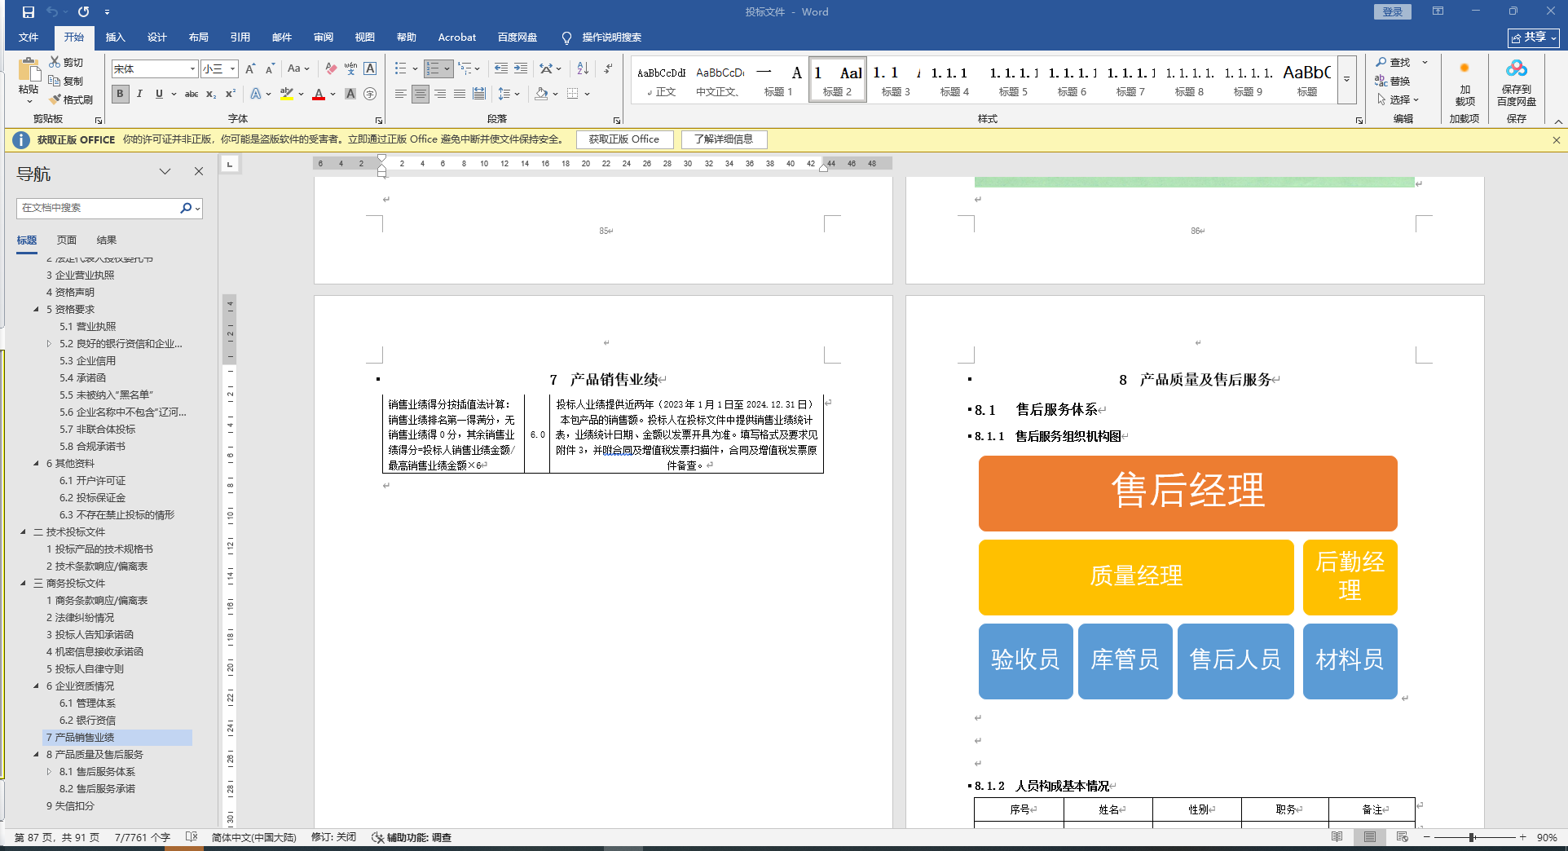Toggle underline formatting

(x=159, y=94)
